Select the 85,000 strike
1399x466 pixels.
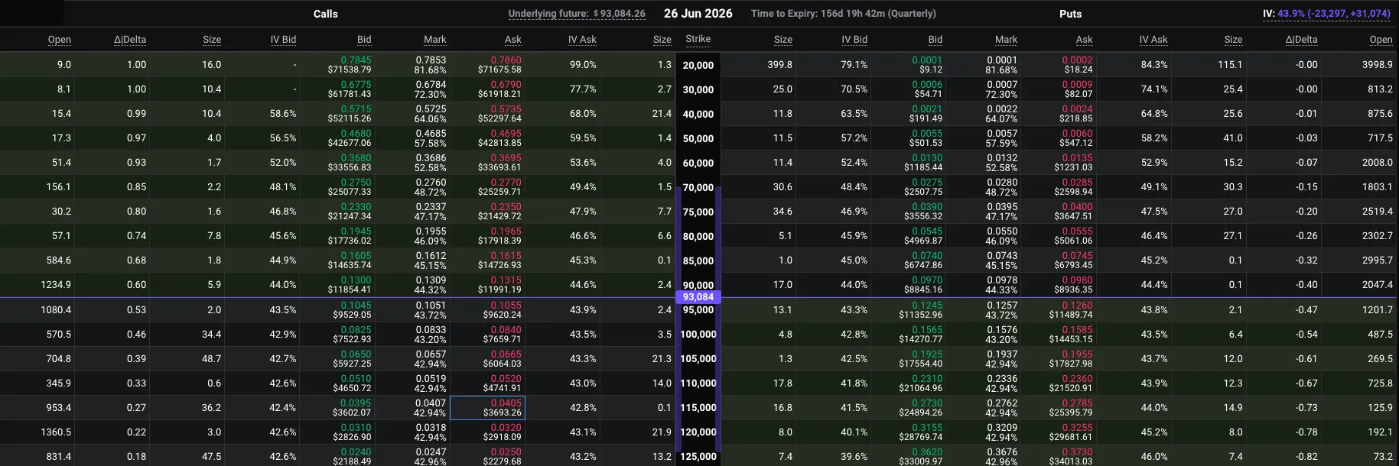(x=698, y=261)
